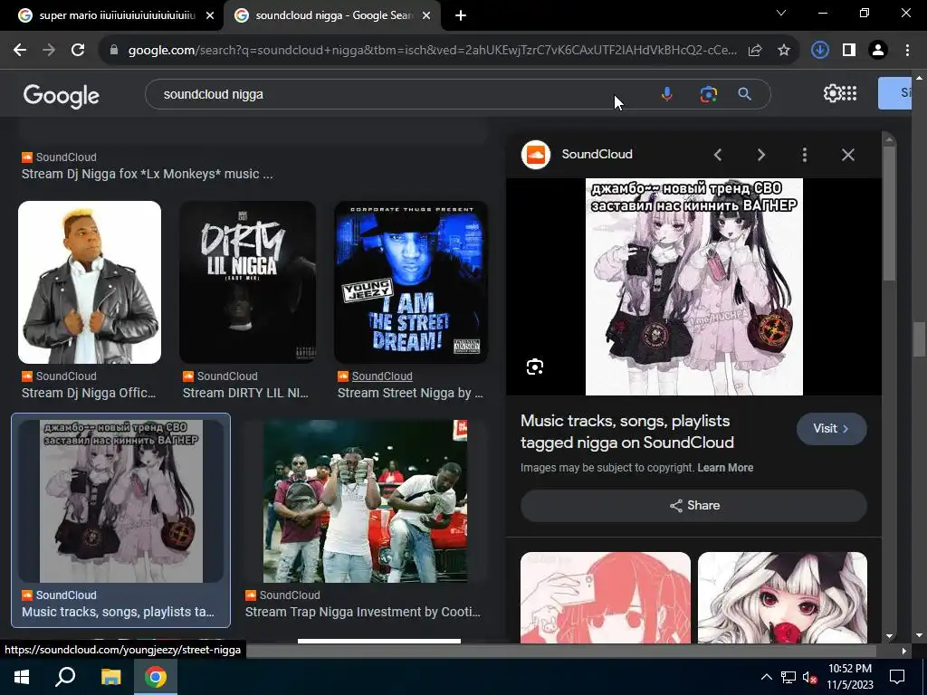This screenshot has width=927, height=695.
Task: Open related red anime girl thumbnail
Action: click(606, 597)
